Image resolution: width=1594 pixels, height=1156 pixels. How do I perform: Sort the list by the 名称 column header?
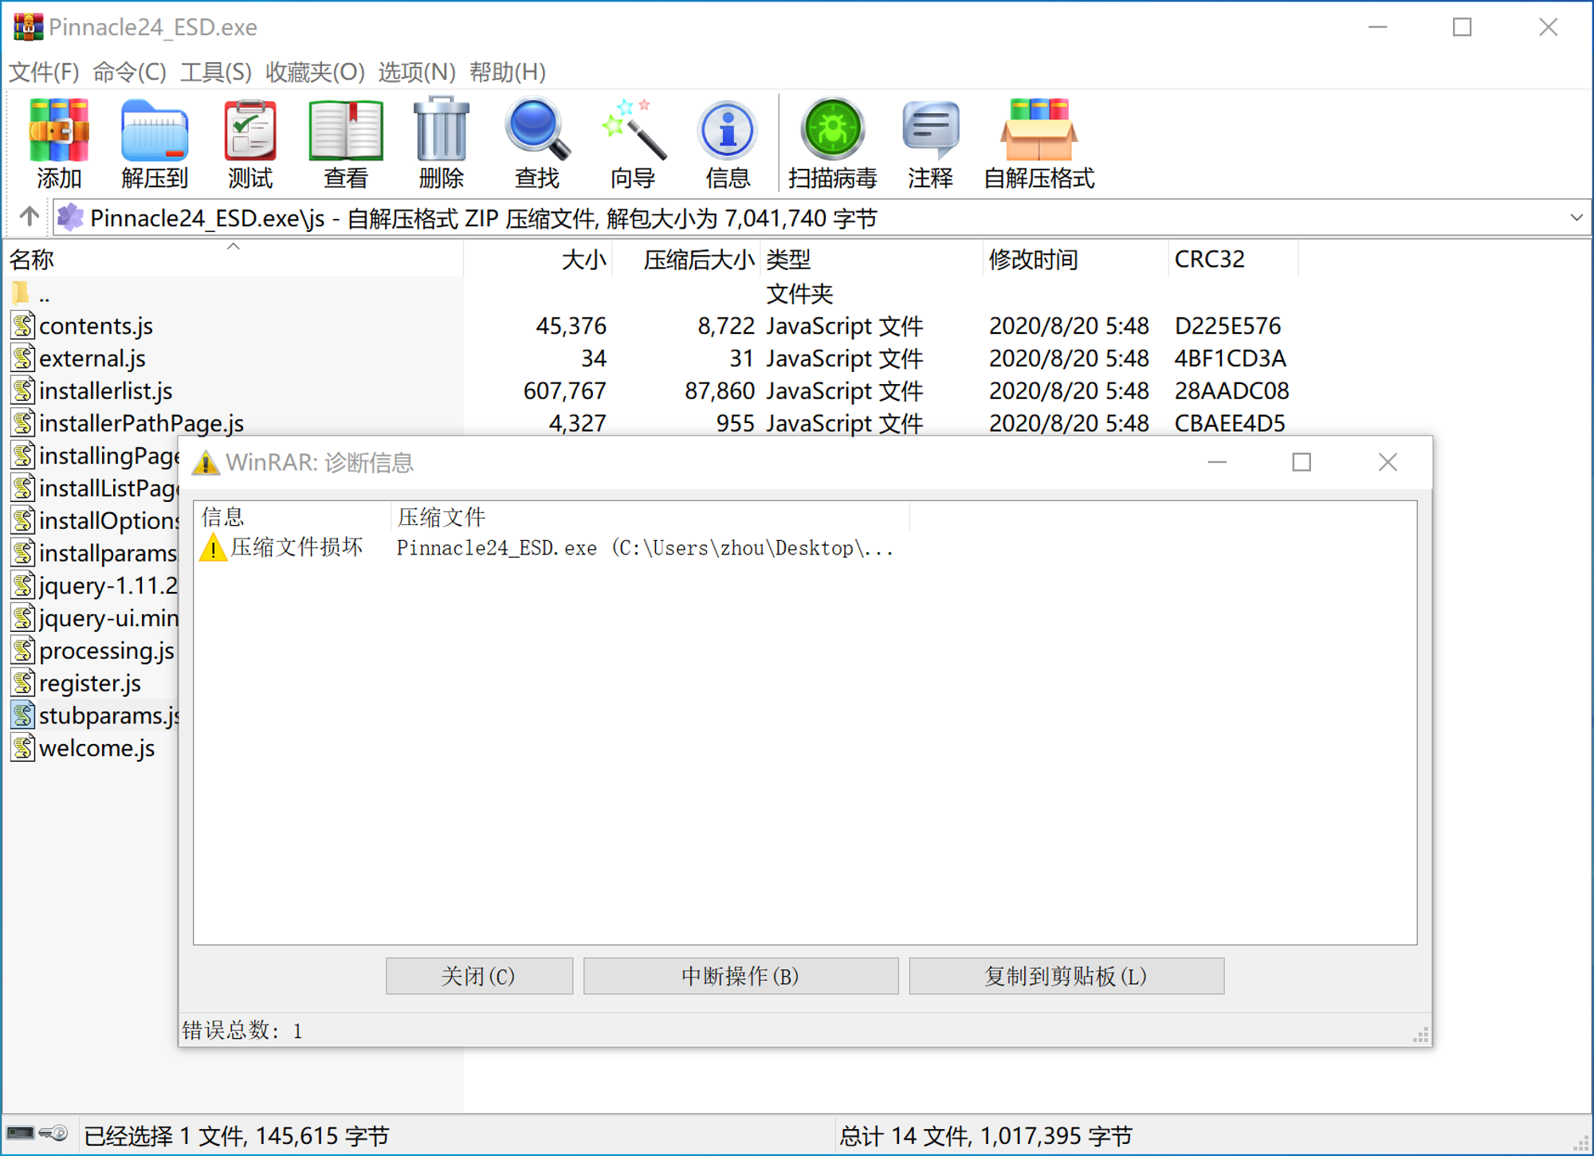coord(234,259)
